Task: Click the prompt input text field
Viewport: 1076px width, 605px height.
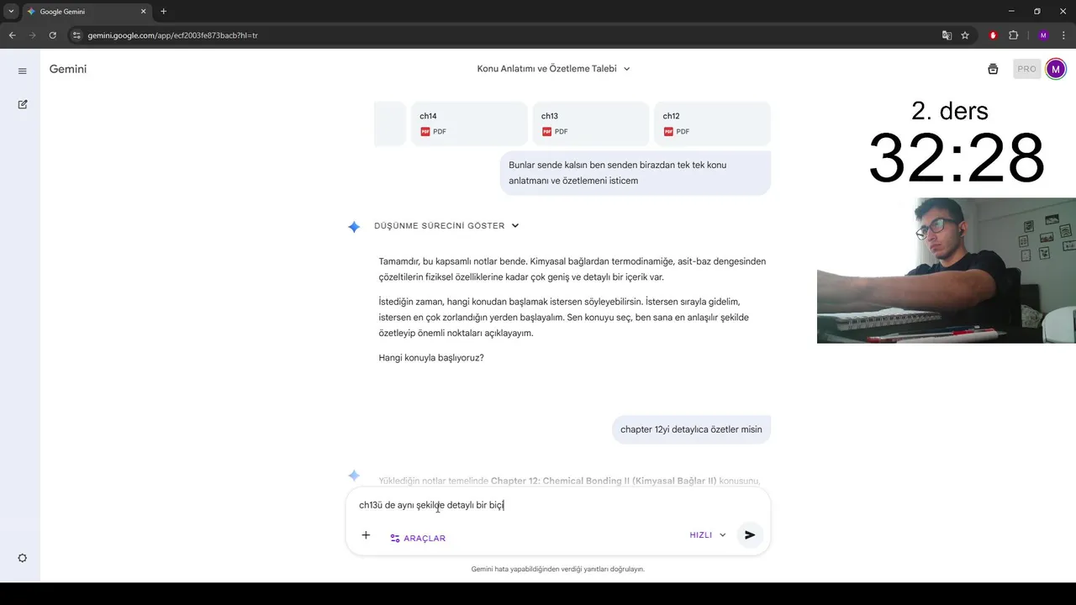Action: (557, 505)
